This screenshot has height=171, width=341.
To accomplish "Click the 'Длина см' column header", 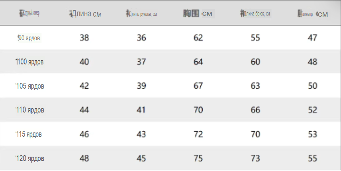I will pos(85,14).
